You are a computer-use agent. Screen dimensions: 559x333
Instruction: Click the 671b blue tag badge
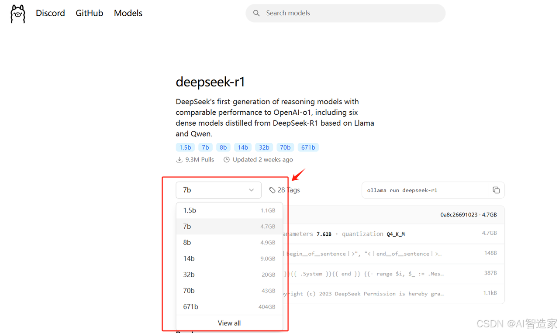click(308, 148)
